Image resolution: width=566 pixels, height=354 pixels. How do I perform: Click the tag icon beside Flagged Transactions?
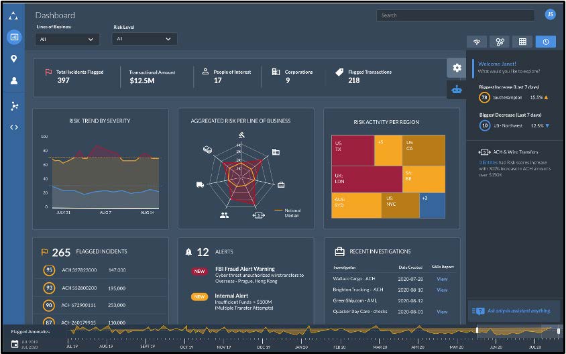[x=339, y=72]
